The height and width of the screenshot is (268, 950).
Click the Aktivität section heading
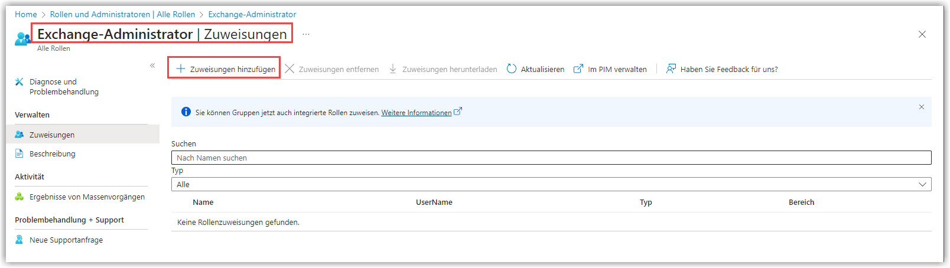tap(30, 177)
